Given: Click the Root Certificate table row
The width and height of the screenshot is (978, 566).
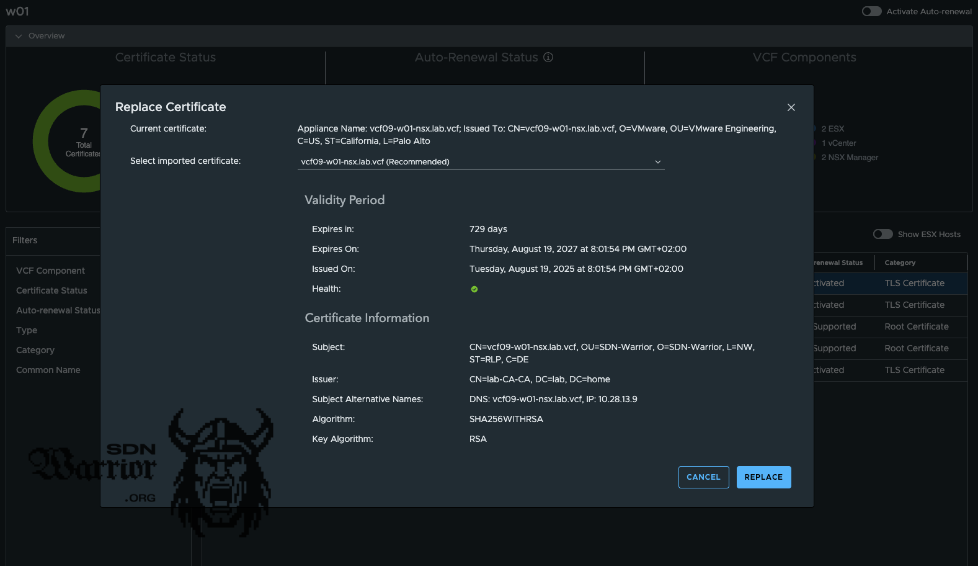Looking at the screenshot, I should point(916,326).
